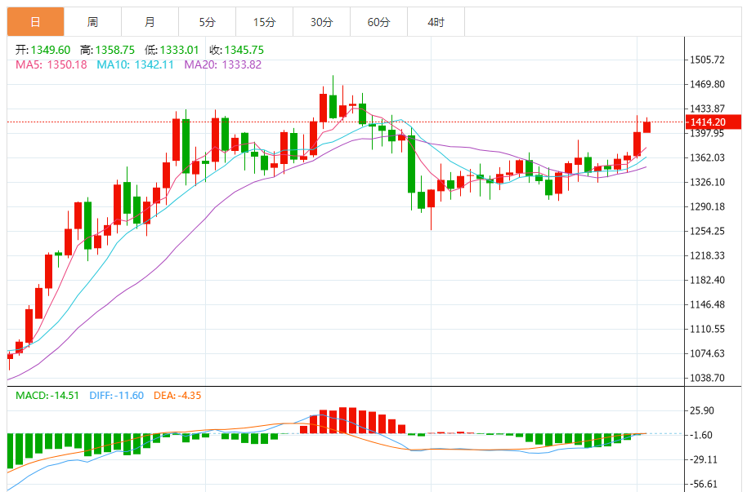Click the 1290.18 price axis label

[708, 206]
